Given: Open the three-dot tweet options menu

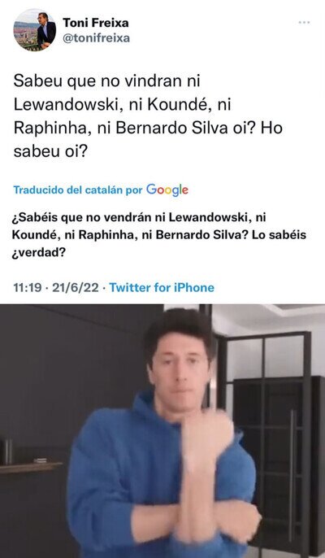Looking at the screenshot, I should click(x=304, y=23).
